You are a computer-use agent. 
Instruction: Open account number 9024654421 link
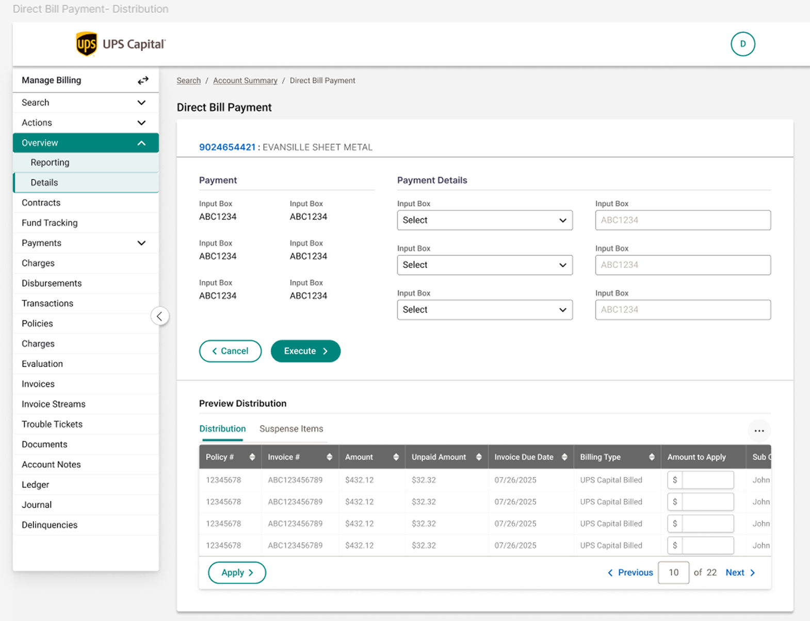(x=227, y=147)
